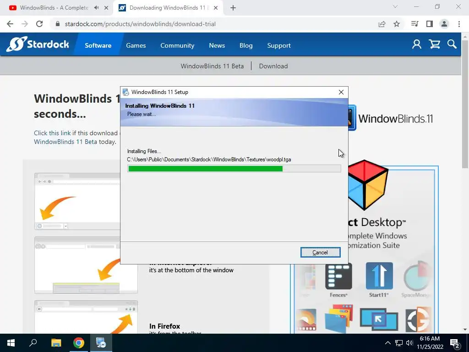Open the notification center icon
This screenshot has width=469, height=352.
click(x=455, y=343)
